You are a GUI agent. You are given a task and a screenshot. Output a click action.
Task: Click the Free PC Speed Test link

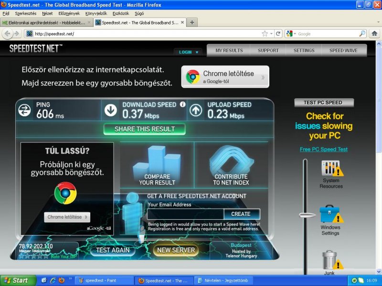[324, 149]
